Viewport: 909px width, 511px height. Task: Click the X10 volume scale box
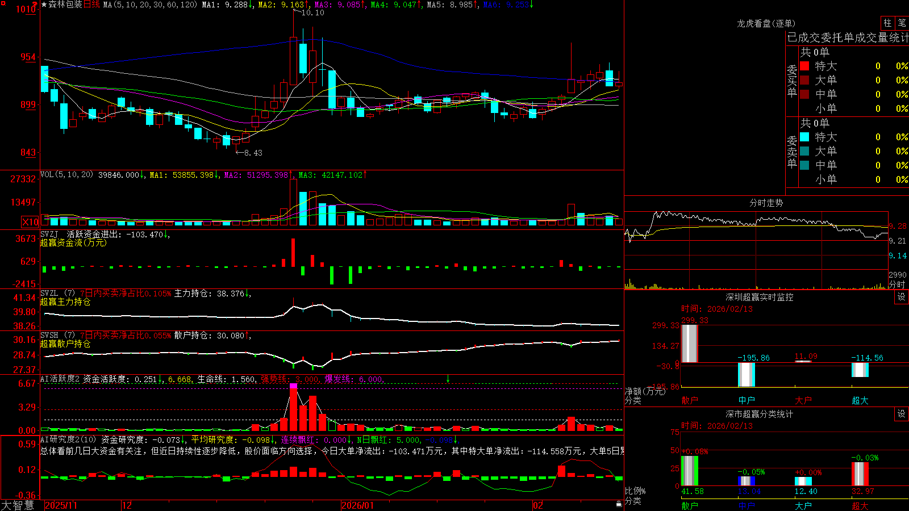[x=30, y=222]
